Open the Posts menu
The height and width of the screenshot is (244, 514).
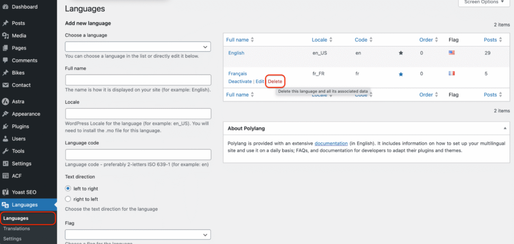tap(19, 23)
